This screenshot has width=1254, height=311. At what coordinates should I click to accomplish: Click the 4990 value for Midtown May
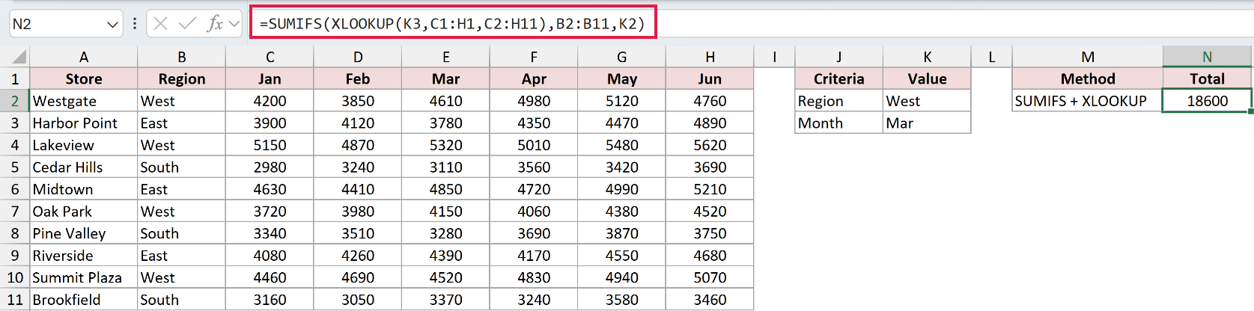(621, 189)
